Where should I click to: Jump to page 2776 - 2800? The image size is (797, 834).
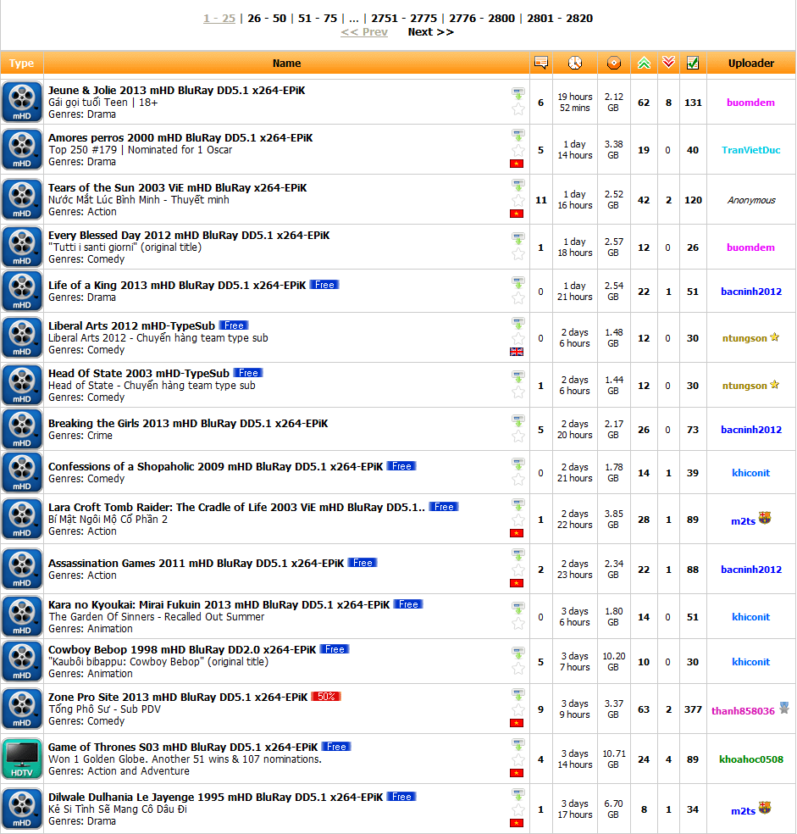point(482,18)
